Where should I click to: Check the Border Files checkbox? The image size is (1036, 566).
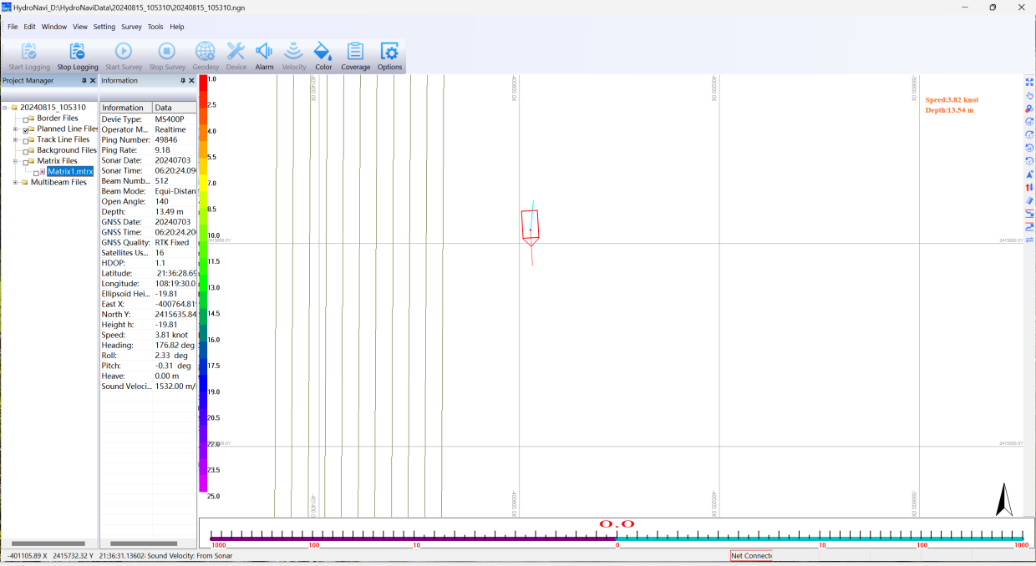(x=27, y=119)
